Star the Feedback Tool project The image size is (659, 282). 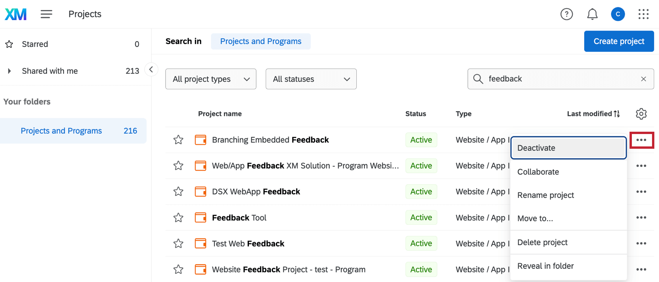tap(178, 218)
